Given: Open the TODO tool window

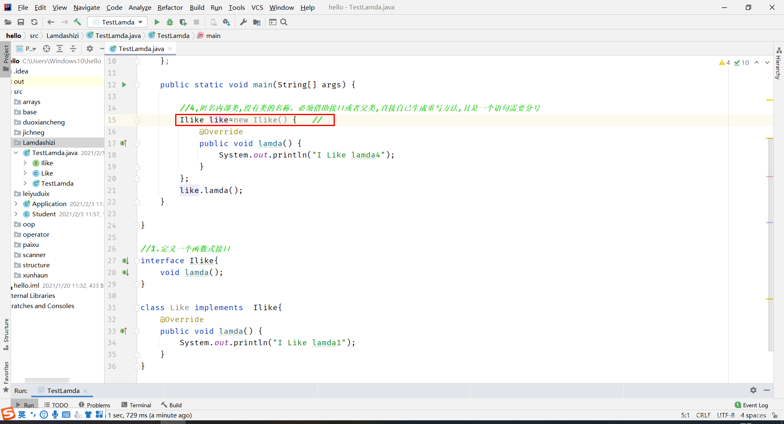Looking at the screenshot, I should (56, 405).
